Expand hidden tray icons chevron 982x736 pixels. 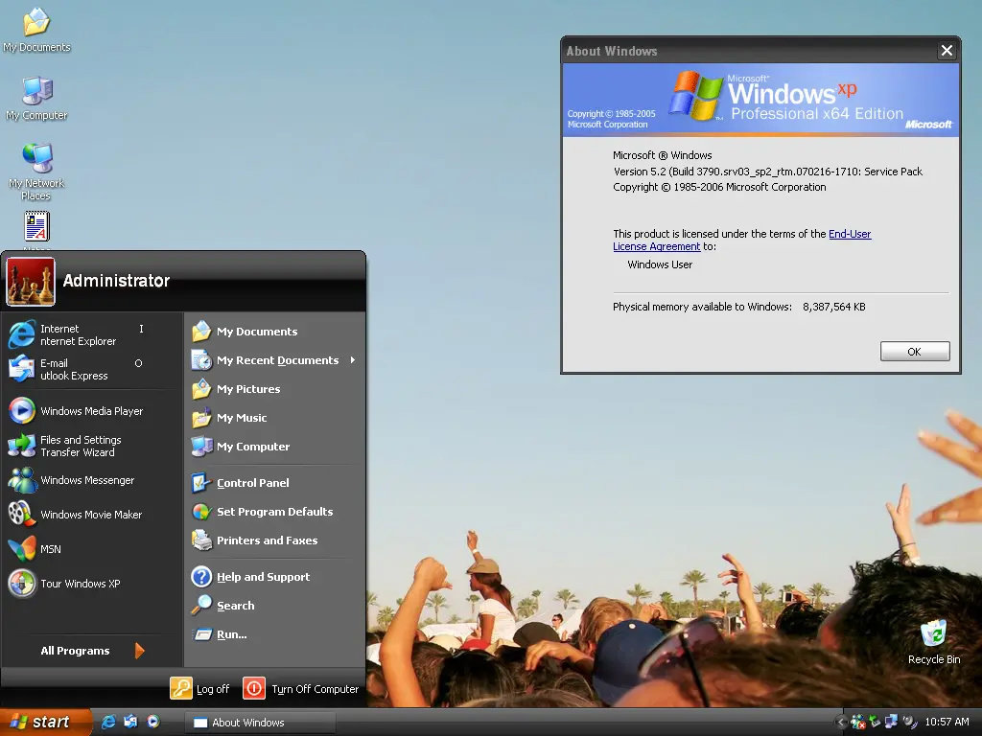pyautogui.click(x=840, y=722)
